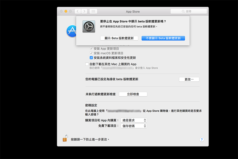Click the 更改… button
The width and height of the screenshot is (238, 159).
pos(189,79)
